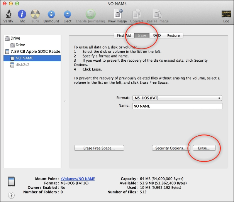Open Security Options dialog
The width and height of the screenshot is (234, 202).
pos(171,148)
